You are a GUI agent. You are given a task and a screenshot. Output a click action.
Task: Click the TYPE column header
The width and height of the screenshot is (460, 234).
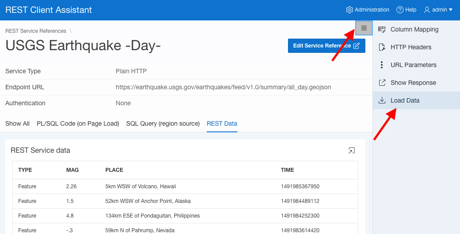25,170
